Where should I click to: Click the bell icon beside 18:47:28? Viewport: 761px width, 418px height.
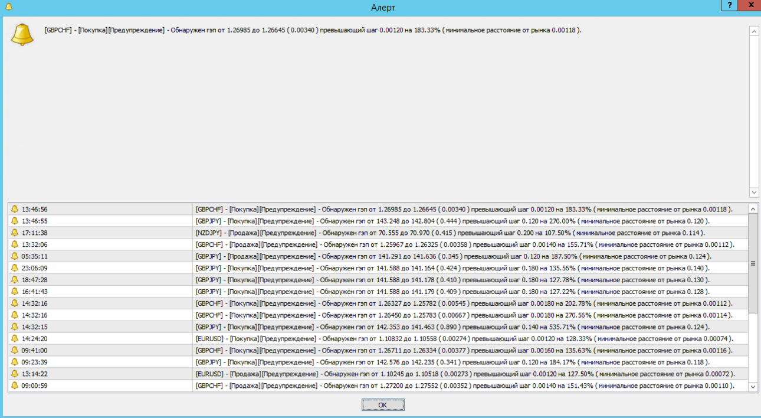coord(15,280)
